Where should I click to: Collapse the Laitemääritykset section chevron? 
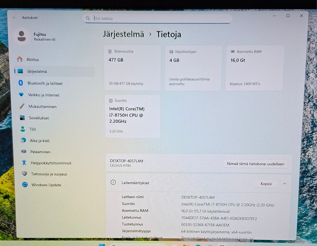pos(284,184)
